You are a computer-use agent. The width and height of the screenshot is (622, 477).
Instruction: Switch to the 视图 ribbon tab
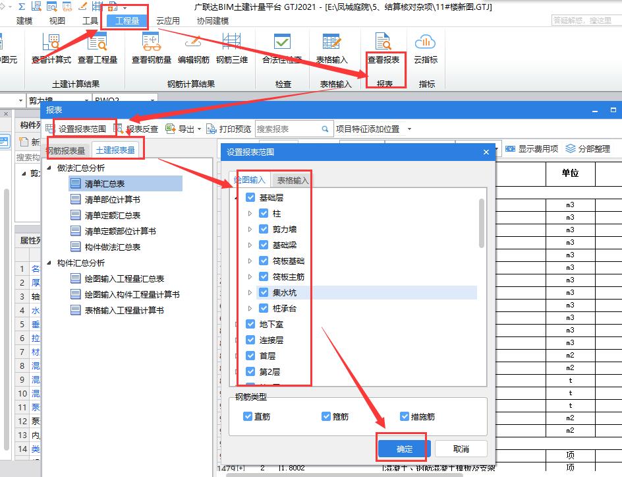pos(57,20)
